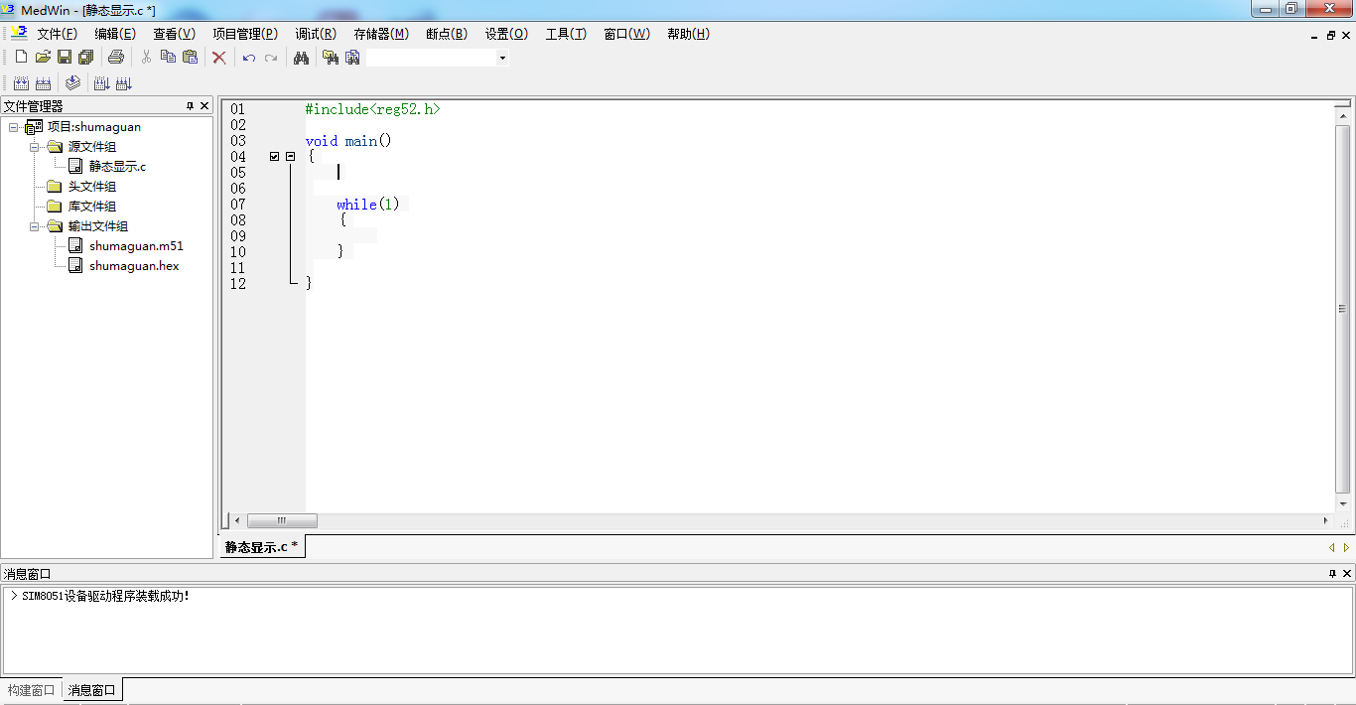Open the search text dropdown in toolbar
Screen dimensions: 1356x705
coord(502,58)
